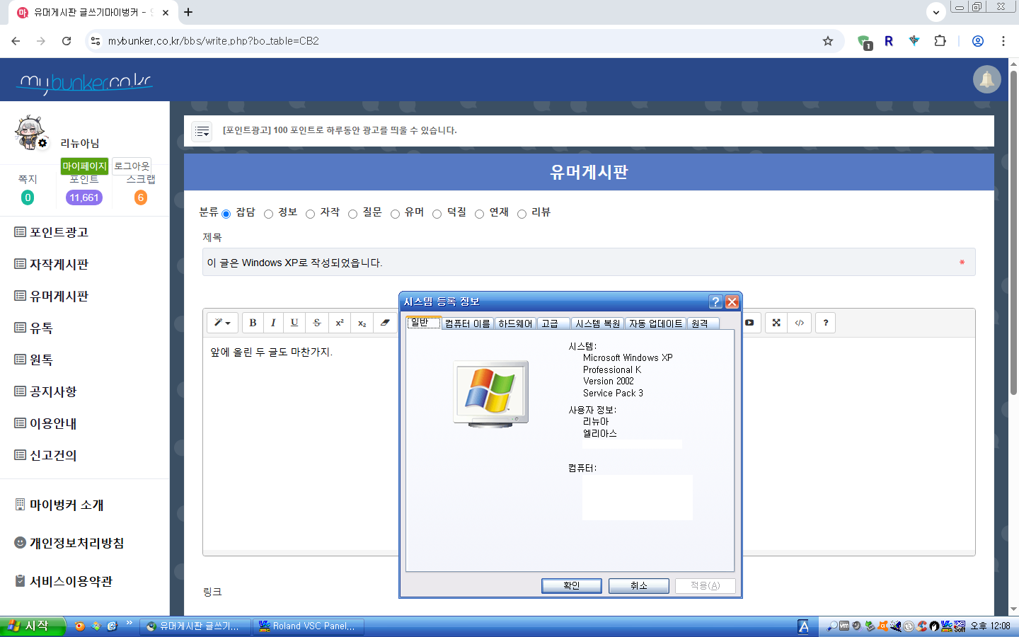Expand the quick launch overflow chevron
Image resolution: width=1019 pixels, height=637 pixels.
tap(129, 624)
